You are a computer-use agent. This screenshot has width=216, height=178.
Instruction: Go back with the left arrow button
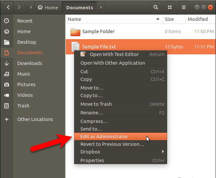pos(8,7)
